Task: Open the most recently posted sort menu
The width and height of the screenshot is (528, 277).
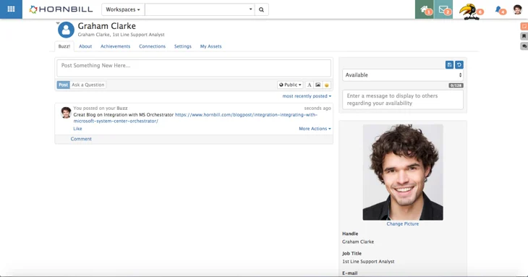Action: click(x=307, y=96)
